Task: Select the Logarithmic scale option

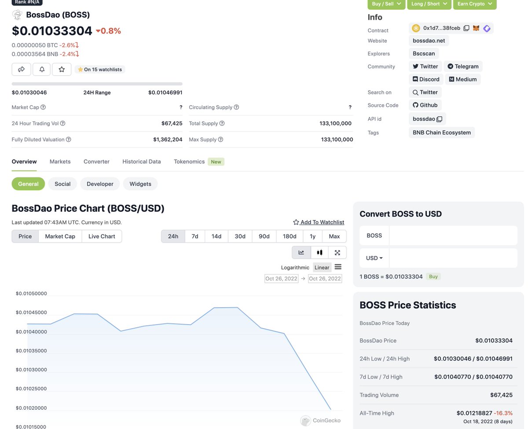Action: pyautogui.click(x=295, y=268)
